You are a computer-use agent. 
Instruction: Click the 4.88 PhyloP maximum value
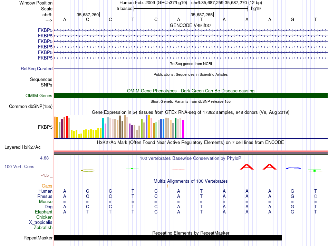pyautogui.click(x=44, y=158)
